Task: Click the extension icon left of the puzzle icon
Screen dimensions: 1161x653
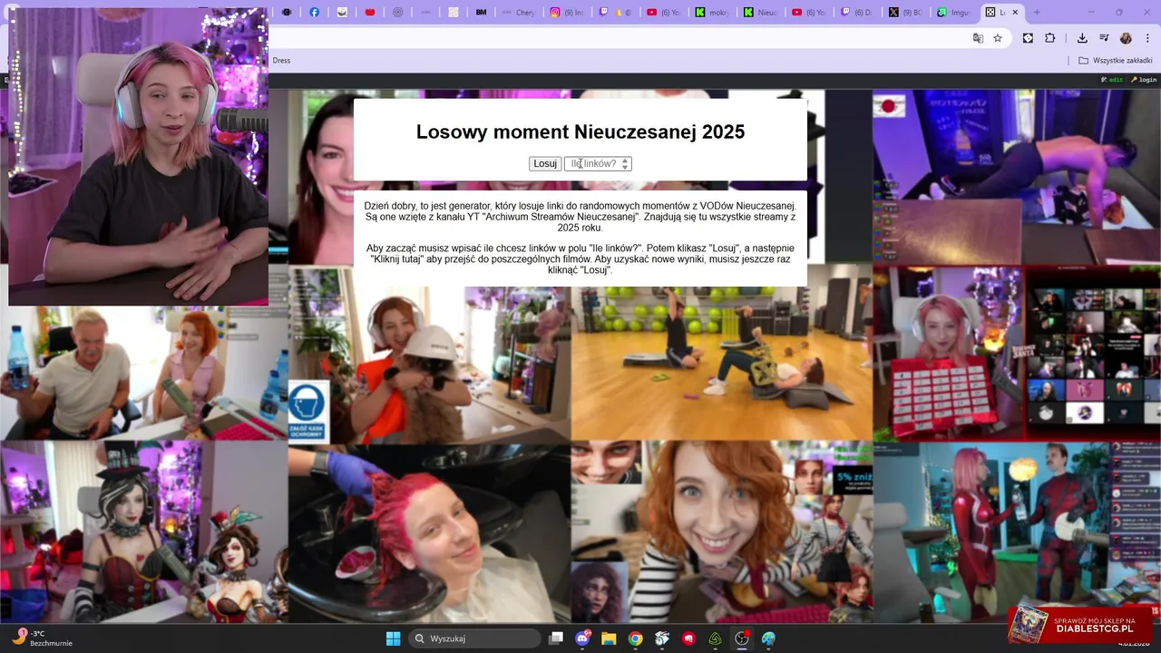Action: pyautogui.click(x=1028, y=38)
